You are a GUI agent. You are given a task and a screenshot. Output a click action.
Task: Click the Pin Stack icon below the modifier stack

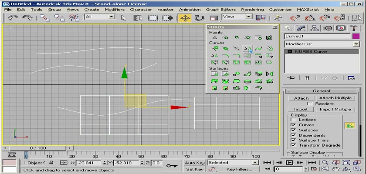coord(291,78)
